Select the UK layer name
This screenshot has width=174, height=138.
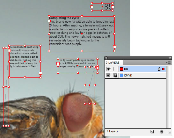tap(126, 69)
